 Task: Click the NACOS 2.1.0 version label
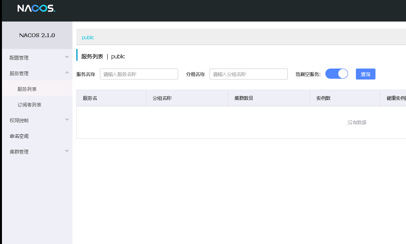pos(37,35)
